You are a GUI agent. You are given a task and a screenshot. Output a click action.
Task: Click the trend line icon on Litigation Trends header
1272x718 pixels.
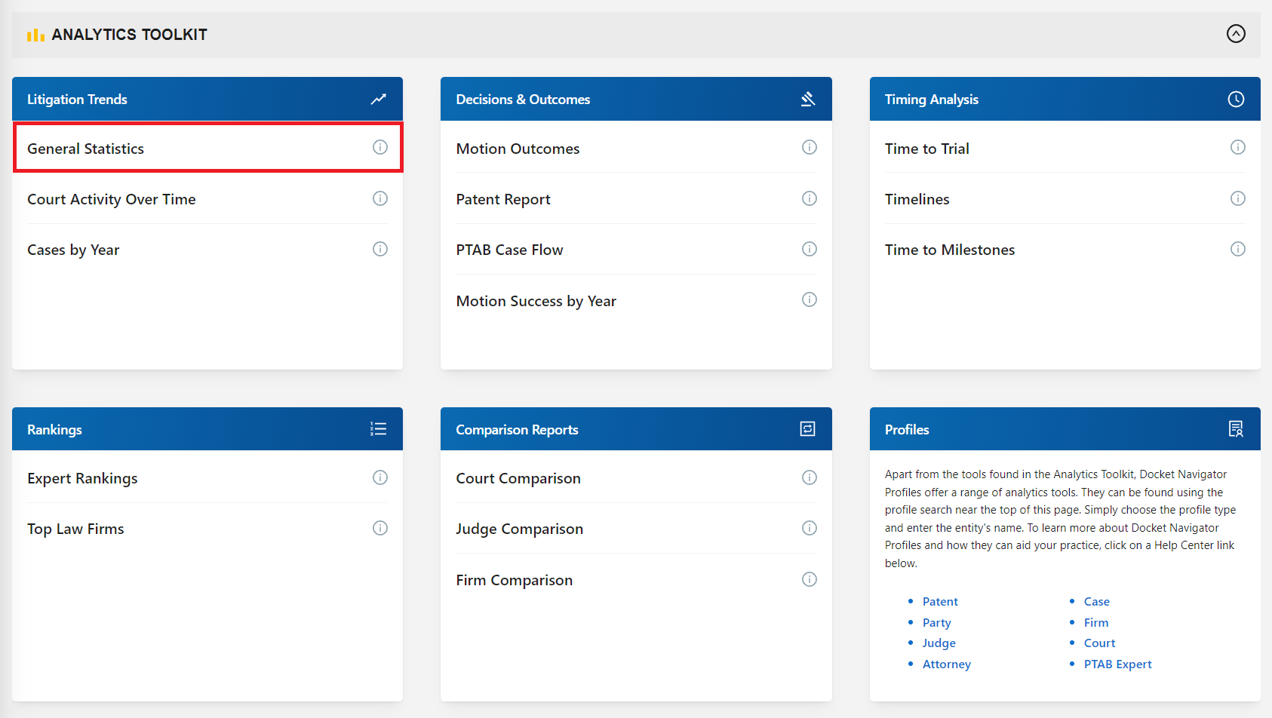point(378,99)
